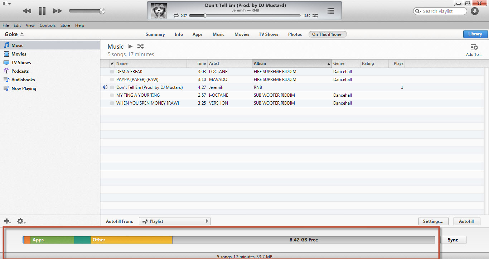Toggle the checkbox for Don't Tell Em

pos(112,87)
